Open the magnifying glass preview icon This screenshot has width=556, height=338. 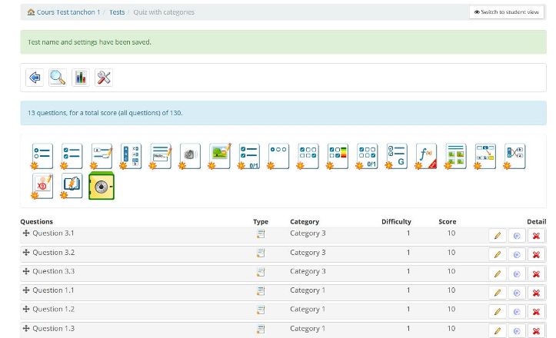click(x=58, y=78)
